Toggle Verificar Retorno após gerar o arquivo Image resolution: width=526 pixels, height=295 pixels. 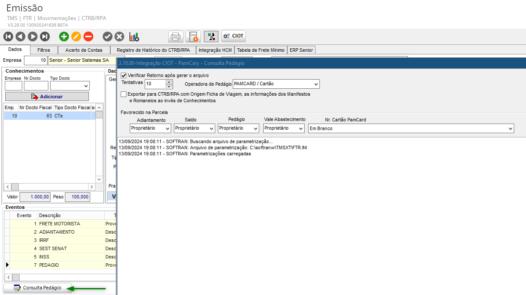click(x=124, y=75)
